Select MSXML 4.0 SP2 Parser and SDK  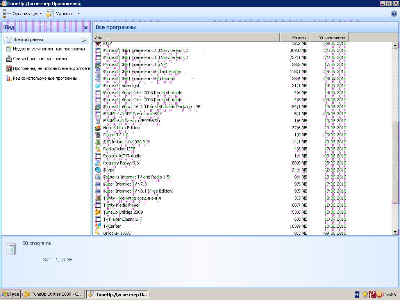132,114
